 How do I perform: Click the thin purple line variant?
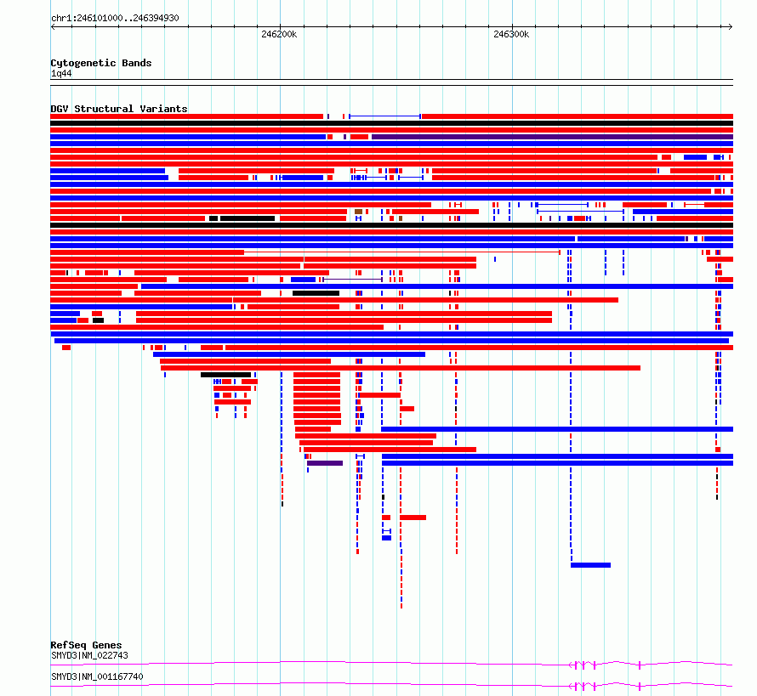(352, 280)
